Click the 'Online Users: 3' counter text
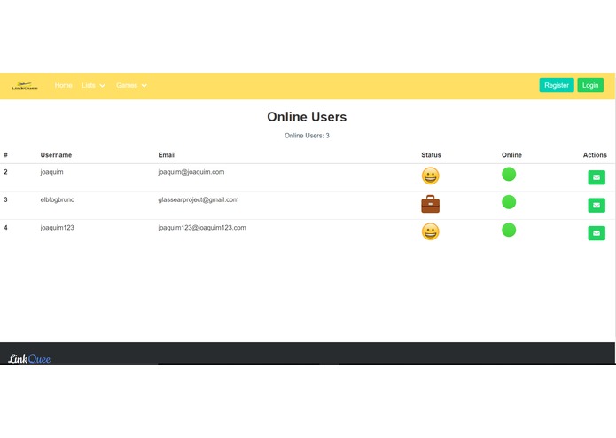The height and width of the screenshot is (438, 616). coord(307,136)
